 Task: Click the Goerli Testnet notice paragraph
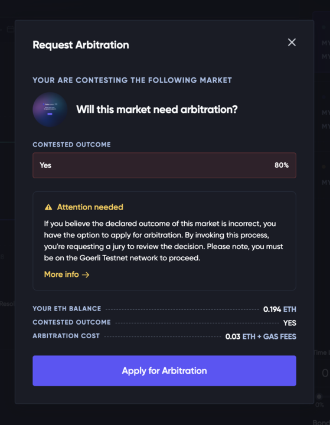click(164, 241)
